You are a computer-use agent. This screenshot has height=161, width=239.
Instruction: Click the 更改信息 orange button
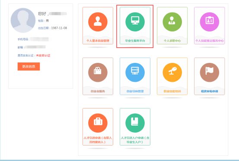coord(29,67)
